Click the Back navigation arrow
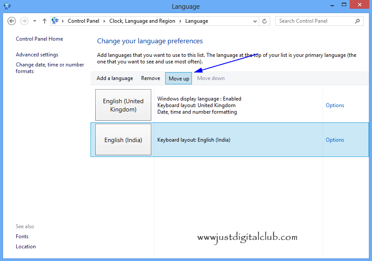Image resolution: width=372 pixels, height=261 pixels. click(11, 21)
